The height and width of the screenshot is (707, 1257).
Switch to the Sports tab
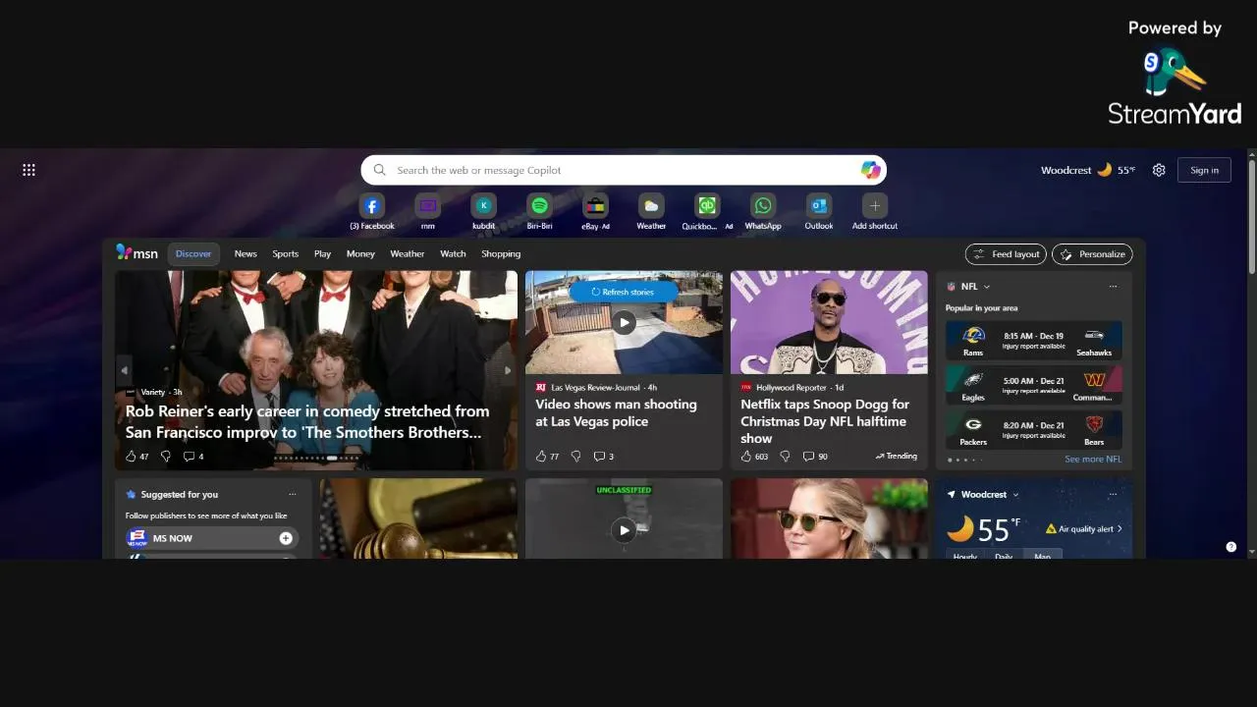click(x=286, y=253)
